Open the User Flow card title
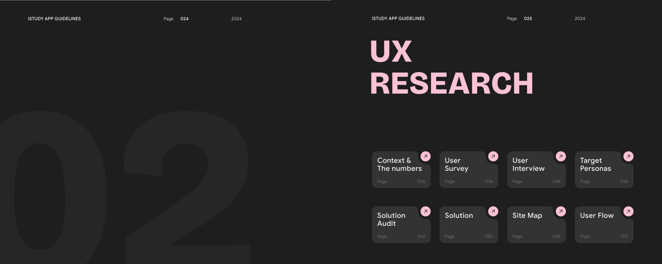Image resolution: width=662 pixels, height=264 pixels. [597, 216]
